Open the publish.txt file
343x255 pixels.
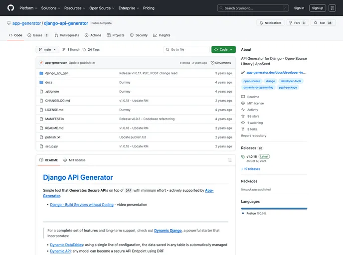(x=53, y=137)
